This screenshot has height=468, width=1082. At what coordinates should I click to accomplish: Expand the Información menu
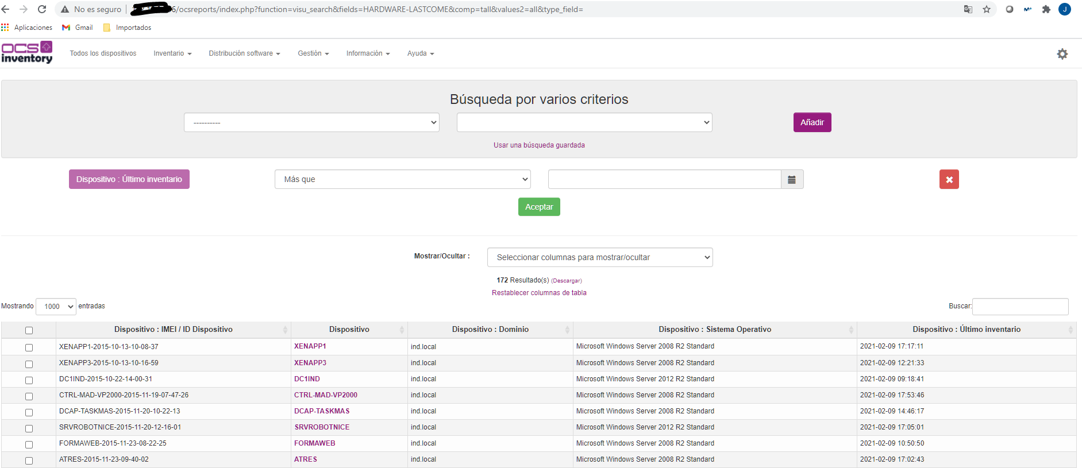coord(368,53)
